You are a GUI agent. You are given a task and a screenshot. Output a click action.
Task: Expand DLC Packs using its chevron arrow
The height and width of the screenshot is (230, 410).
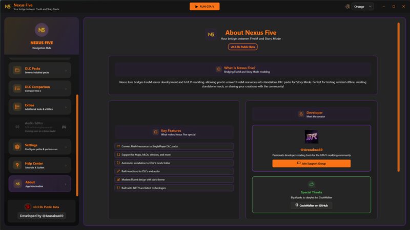(x=66, y=70)
